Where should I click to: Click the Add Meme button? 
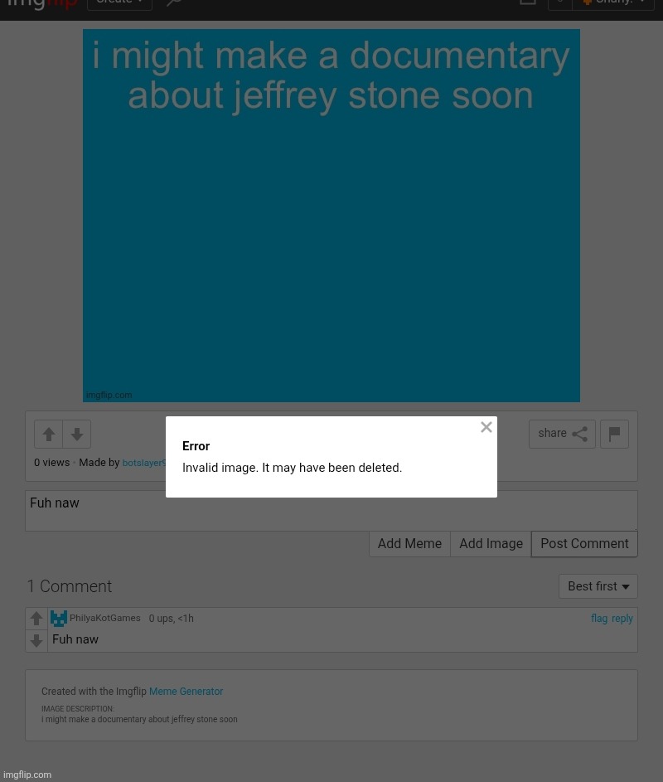pos(409,544)
